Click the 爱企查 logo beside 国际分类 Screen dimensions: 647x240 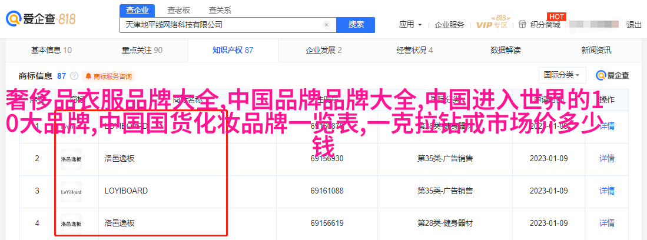coord(612,75)
